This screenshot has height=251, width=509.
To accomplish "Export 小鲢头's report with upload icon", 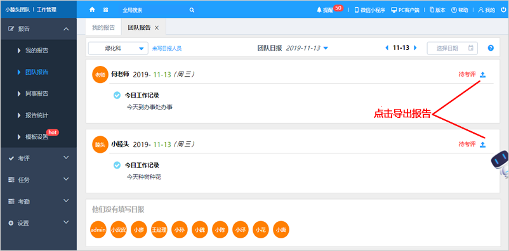I will coord(483,145).
